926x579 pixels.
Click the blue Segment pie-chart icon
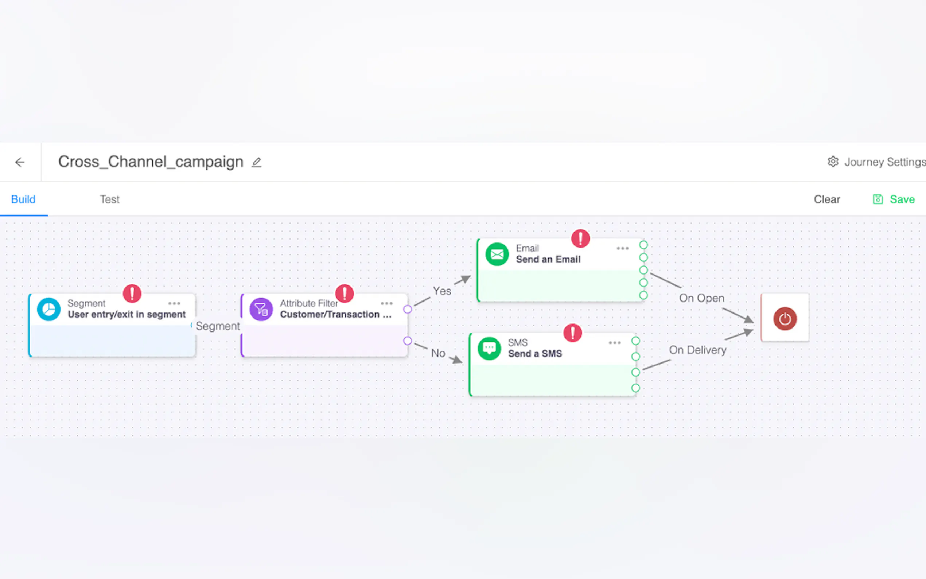pyautogui.click(x=48, y=309)
